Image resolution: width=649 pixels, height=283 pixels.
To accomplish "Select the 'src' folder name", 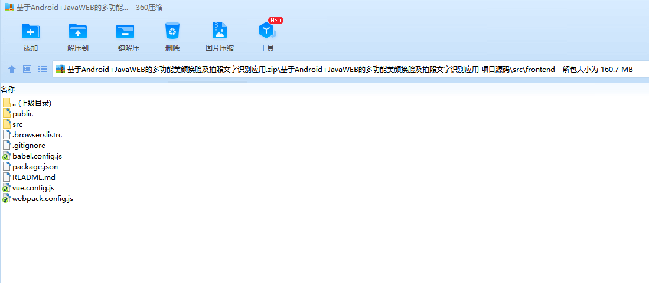I will tap(17, 124).
